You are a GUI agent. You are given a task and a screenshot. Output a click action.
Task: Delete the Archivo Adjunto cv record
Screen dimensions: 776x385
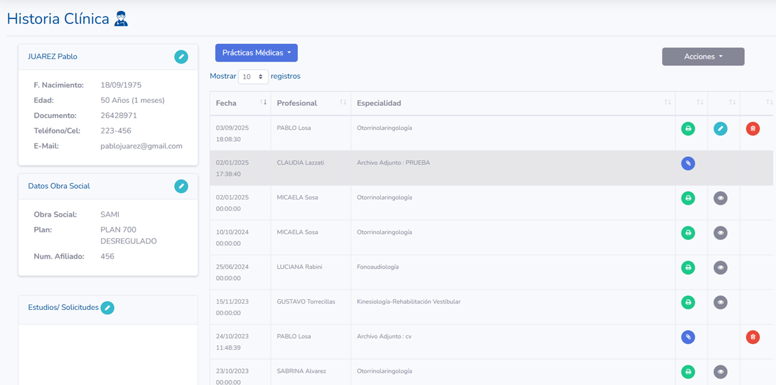click(x=752, y=337)
